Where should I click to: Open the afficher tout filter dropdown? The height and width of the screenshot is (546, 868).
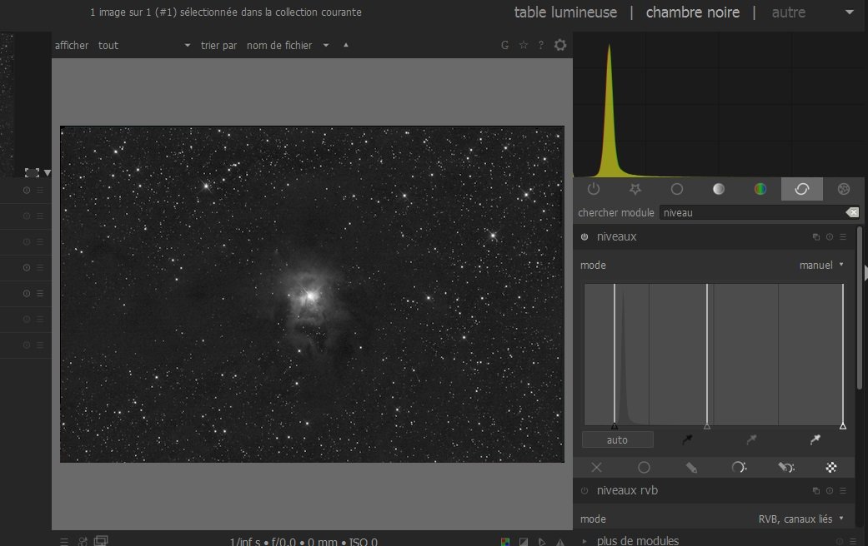[x=144, y=45]
